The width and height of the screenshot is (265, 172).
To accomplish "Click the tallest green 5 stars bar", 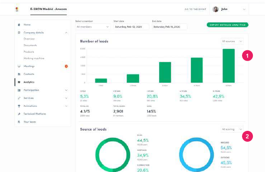I will click(x=229, y=66).
